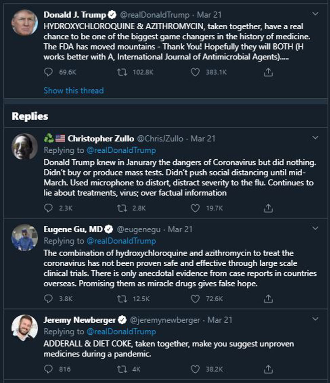Open the @jeremynewberger handle
The width and height of the screenshot is (330, 383).
click(x=165, y=320)
